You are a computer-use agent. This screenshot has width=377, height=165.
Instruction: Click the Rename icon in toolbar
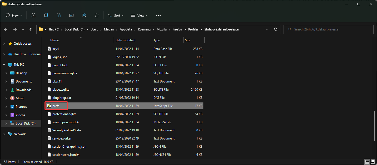pyautogui.click(x=71, y=16)
